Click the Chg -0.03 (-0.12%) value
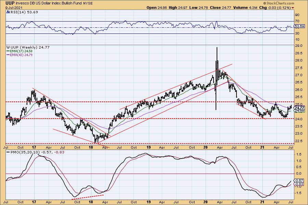Viewport: 308px width, 205px height. click(275, 8)
